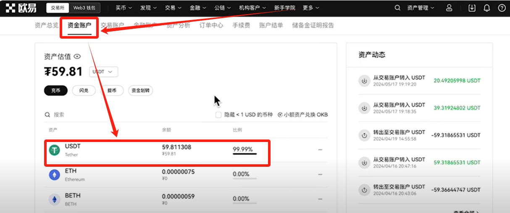Expand the 更多 menu
Screen dimensions: 510x213
point(311,8)
